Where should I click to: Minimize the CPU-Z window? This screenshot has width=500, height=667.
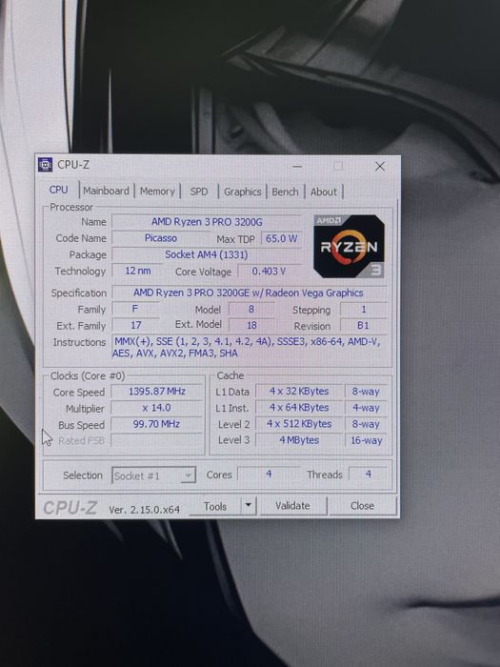(297, 167)
